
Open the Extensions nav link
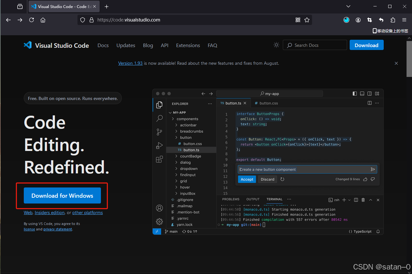[188, 45]
